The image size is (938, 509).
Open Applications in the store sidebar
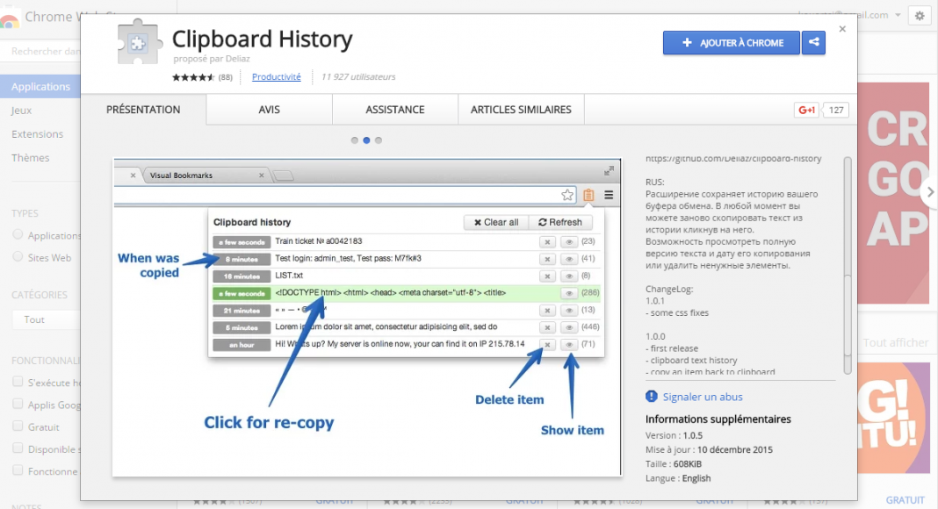[x=40, y=87]
